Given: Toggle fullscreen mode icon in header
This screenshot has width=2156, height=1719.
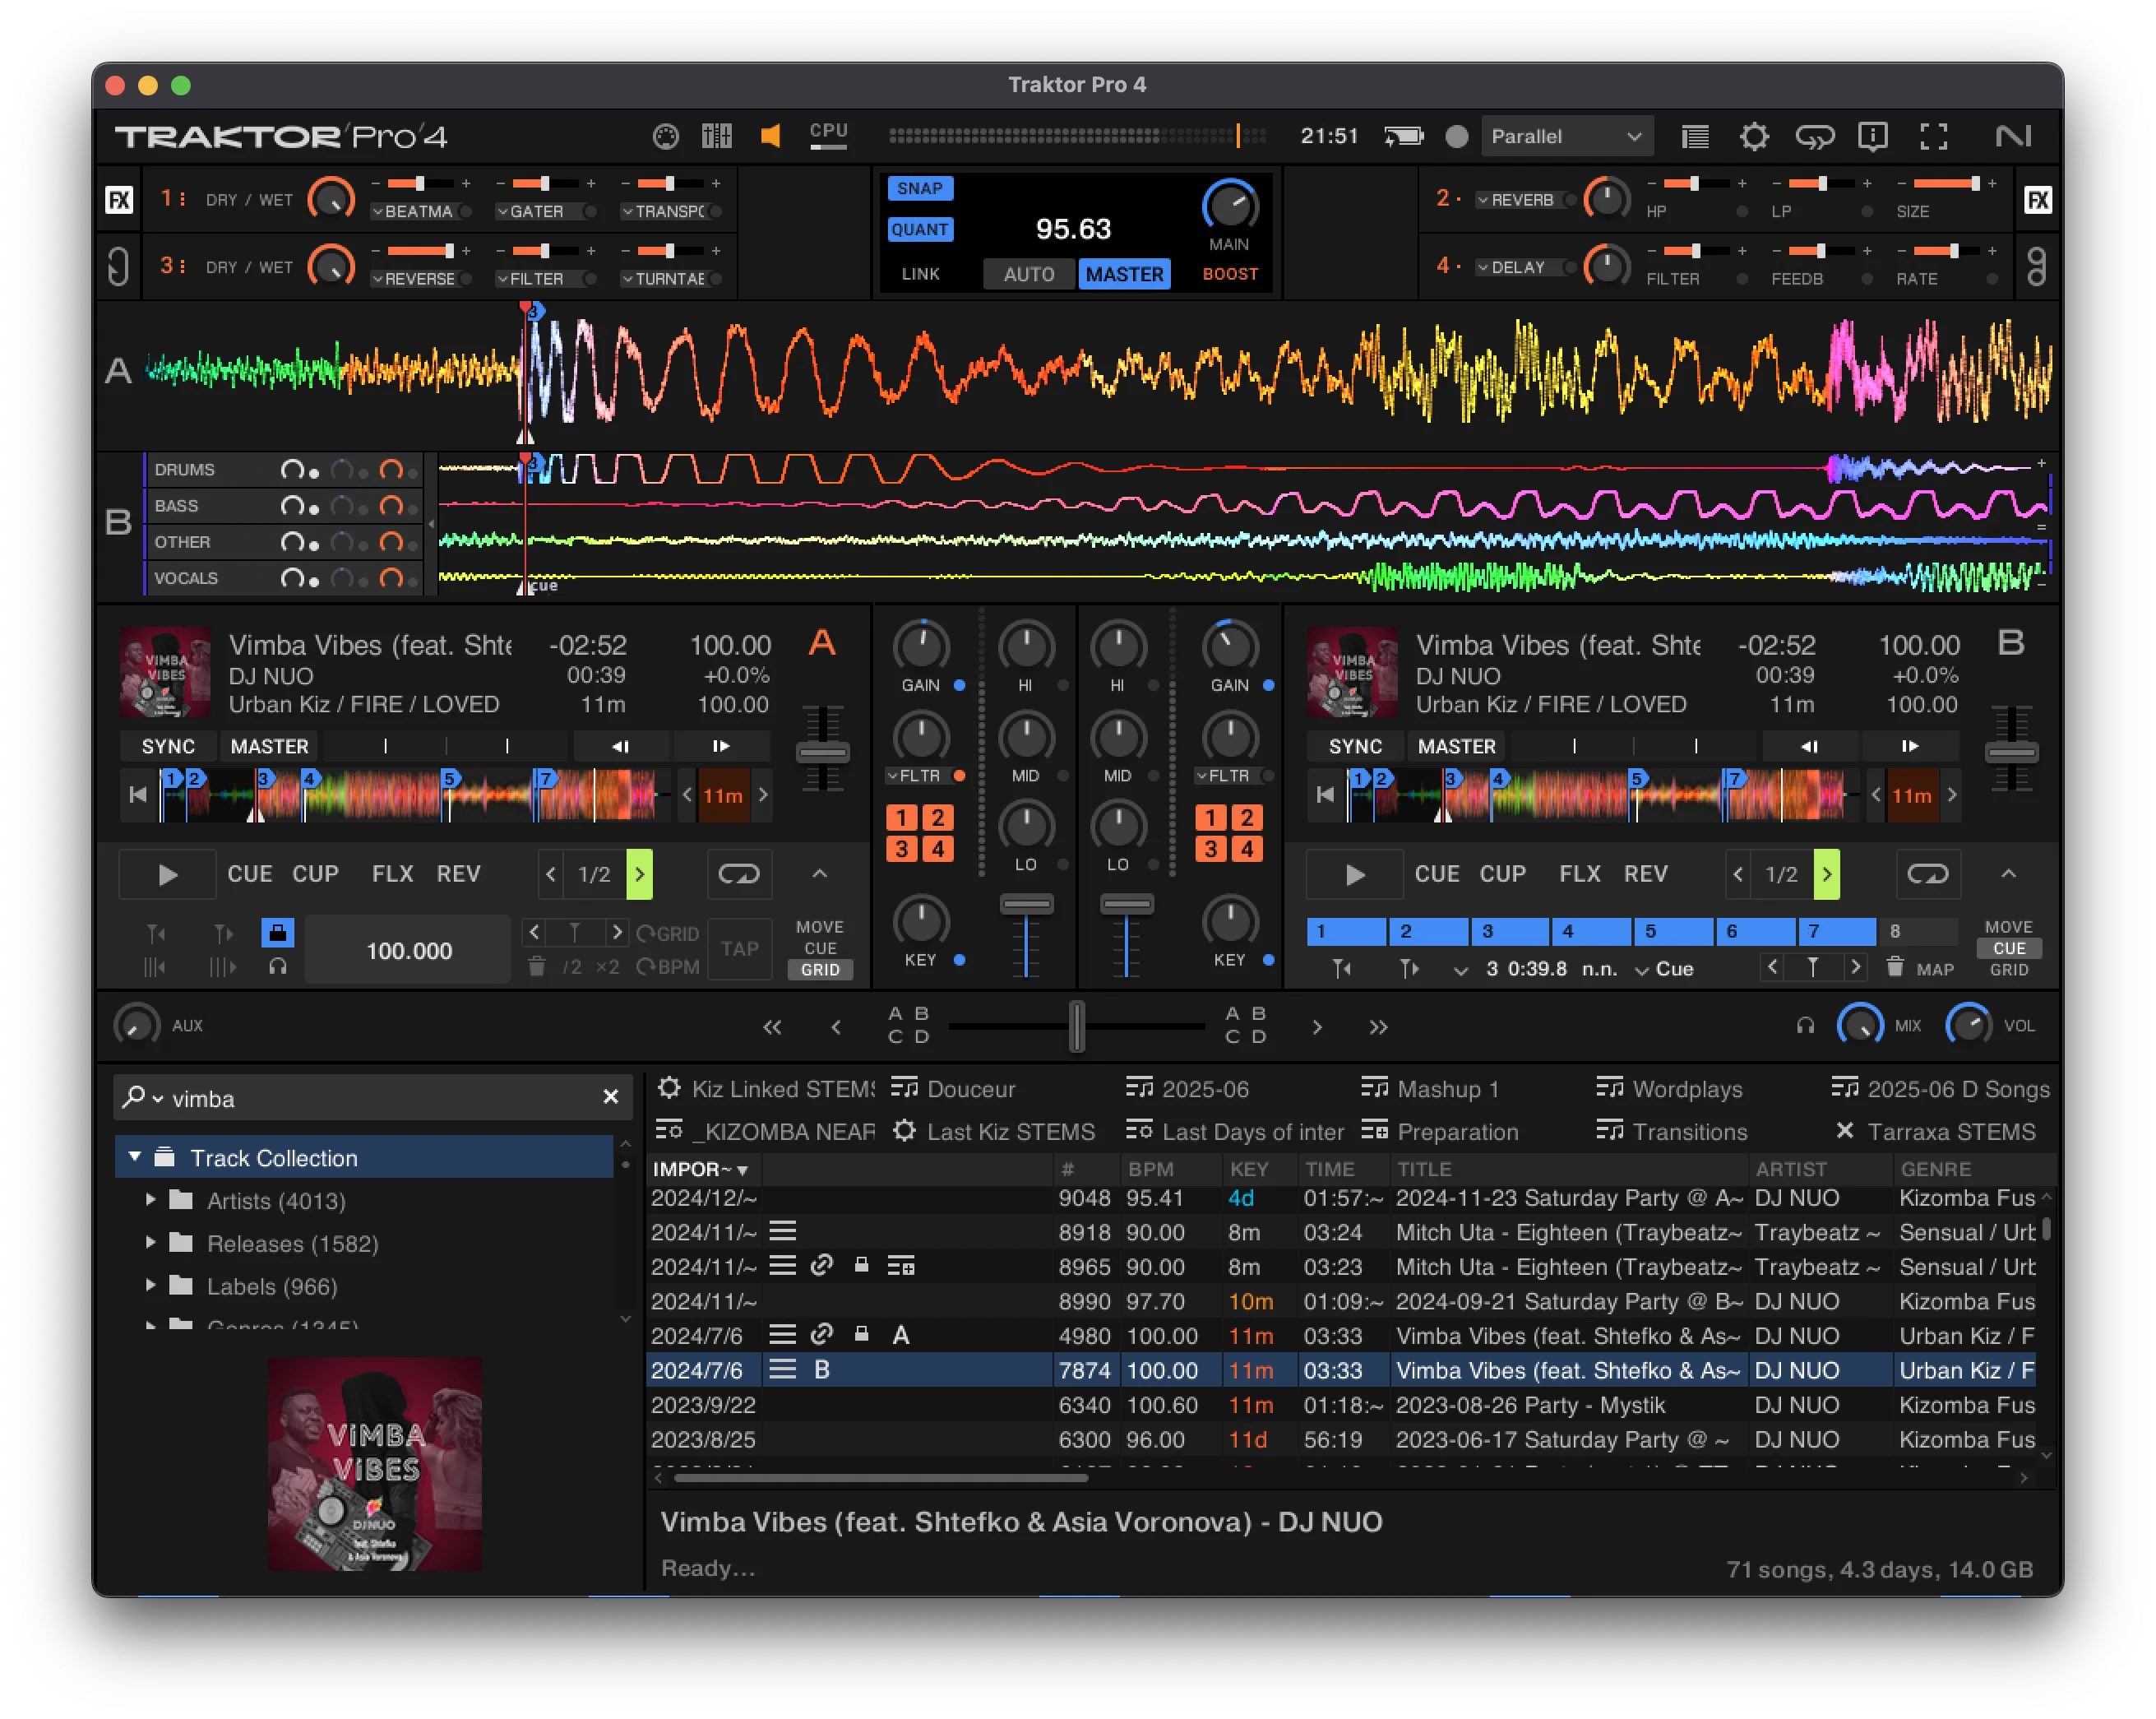Looking at the screenshot, I should [x=1933, y=136].
